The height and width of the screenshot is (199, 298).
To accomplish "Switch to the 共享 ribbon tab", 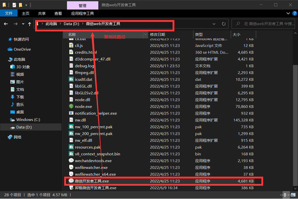I will [x=42, y=13].
